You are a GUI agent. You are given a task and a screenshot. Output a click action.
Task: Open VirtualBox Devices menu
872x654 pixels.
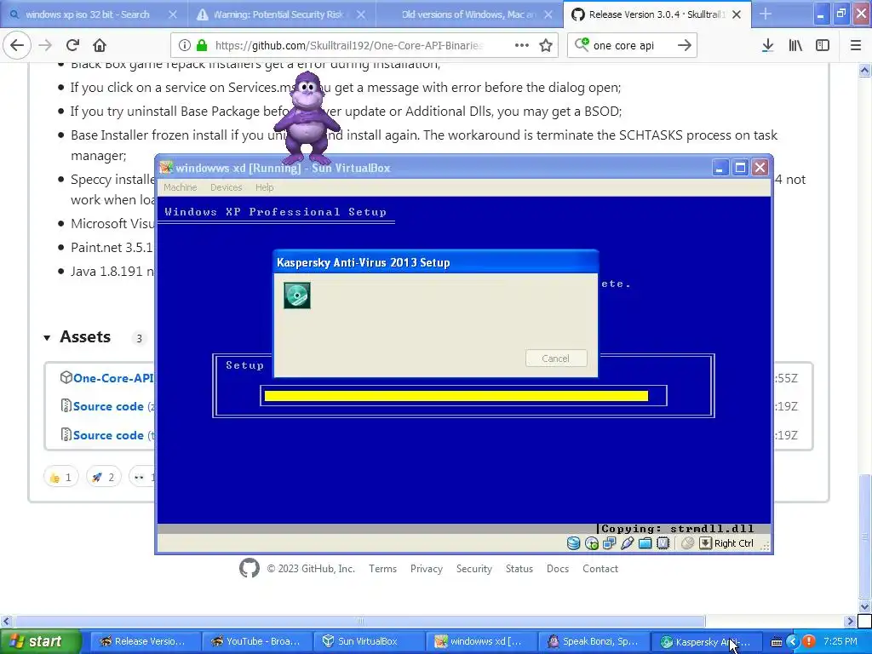click(x=226, y=187)
